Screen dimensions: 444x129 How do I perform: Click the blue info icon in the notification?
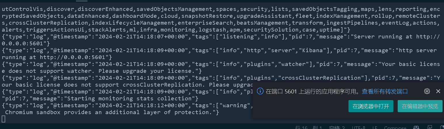[x=260, y=91]
